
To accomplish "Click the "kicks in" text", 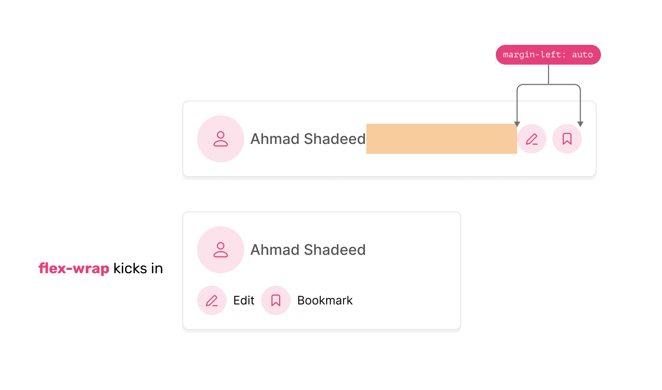I will click(138, 268).
